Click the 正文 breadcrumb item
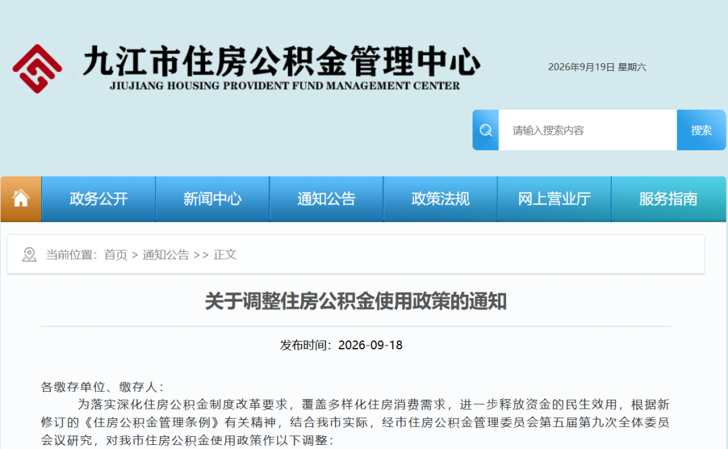 (x=225, y=254)
